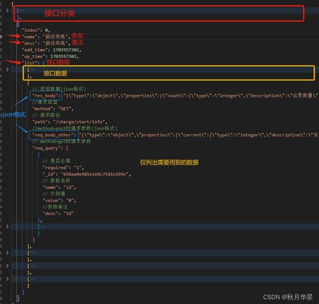Screen dimensions: 319x304
Task: Click the res_body JSON string value
Action: tap(191, 96)
